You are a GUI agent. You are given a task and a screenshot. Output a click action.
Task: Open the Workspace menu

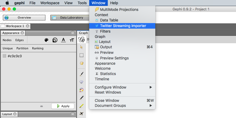click(x=50, y=3)
